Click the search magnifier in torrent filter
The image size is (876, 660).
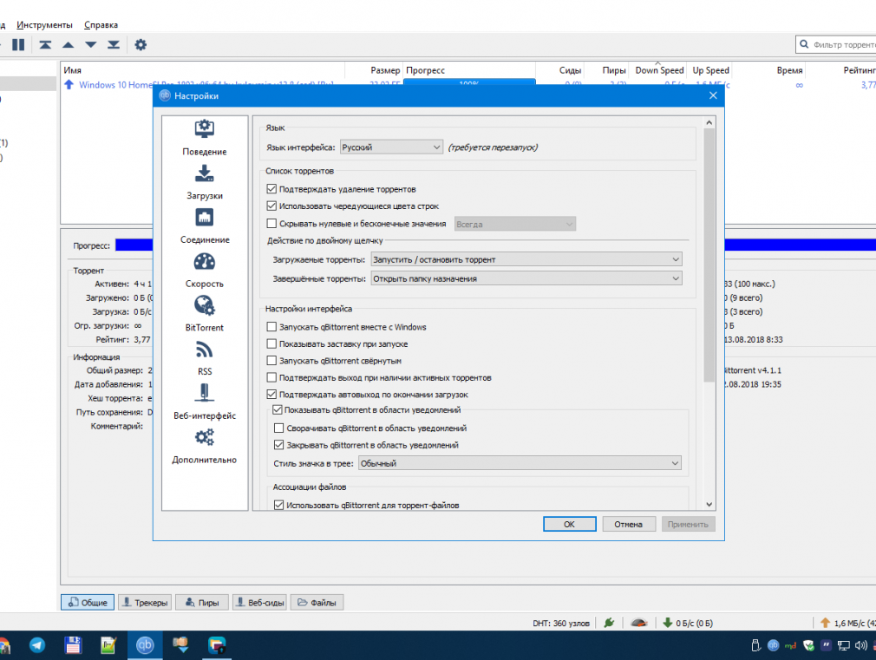pos(804,44)
